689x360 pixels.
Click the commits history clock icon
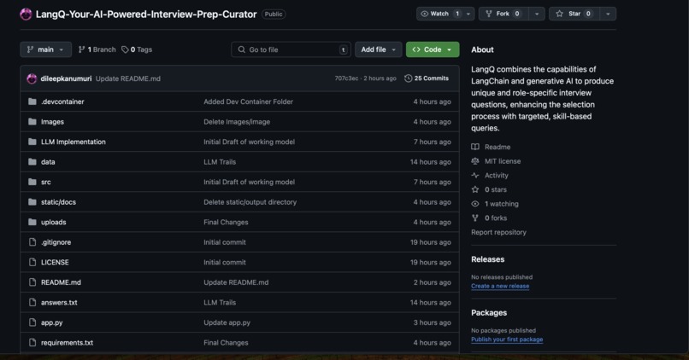(409, 78)
